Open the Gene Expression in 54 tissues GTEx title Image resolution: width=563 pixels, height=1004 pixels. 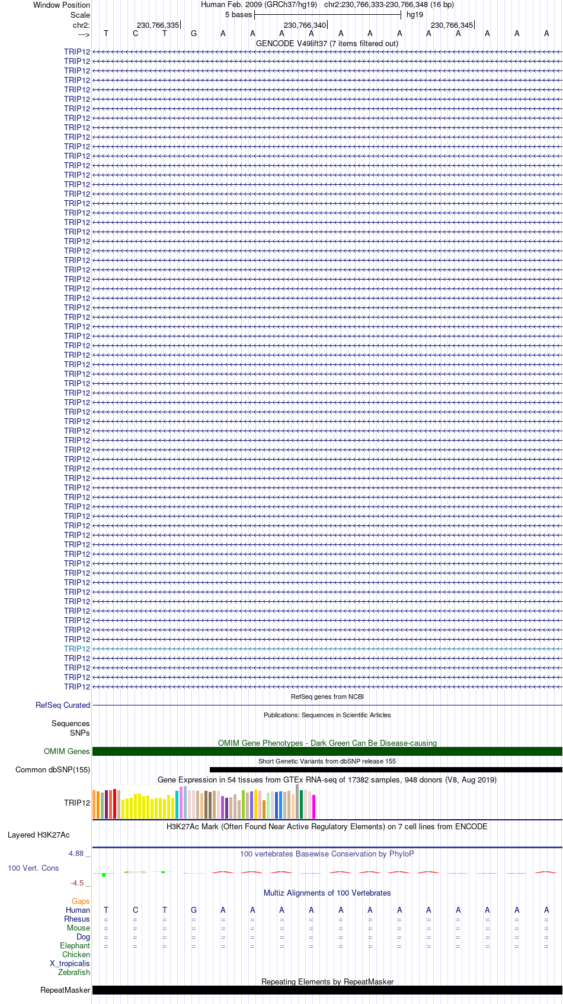tap(327, 780)
